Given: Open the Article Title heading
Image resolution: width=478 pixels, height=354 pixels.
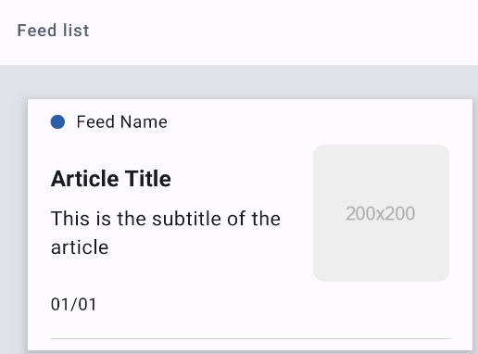Looking at the screenshot, I should pyautogui.click(x=111, y=179).
